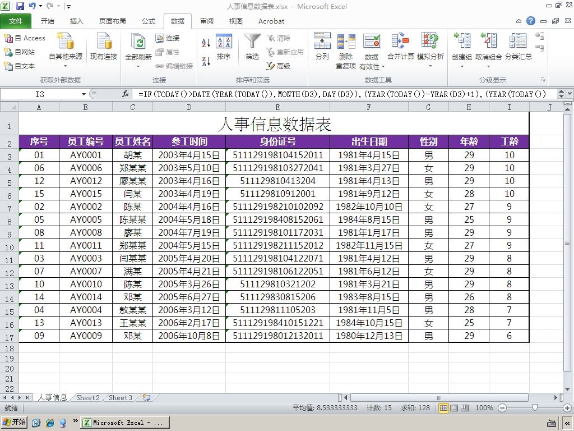
Task: Switch to 插入 Insert tab
Action: click(76, 21)
